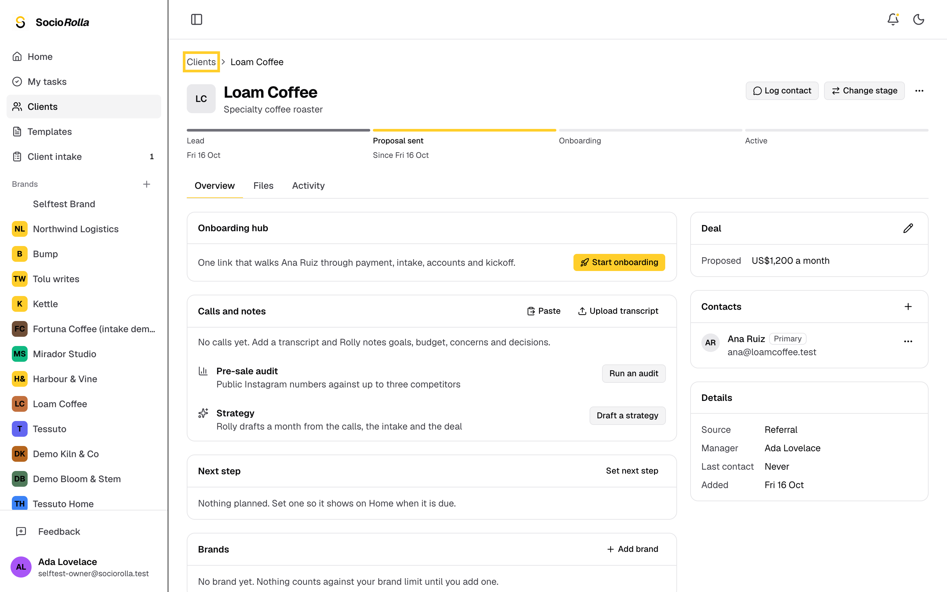Go to Home in sidebar
This screenshot has width=947, height=592.
[84, 56]
